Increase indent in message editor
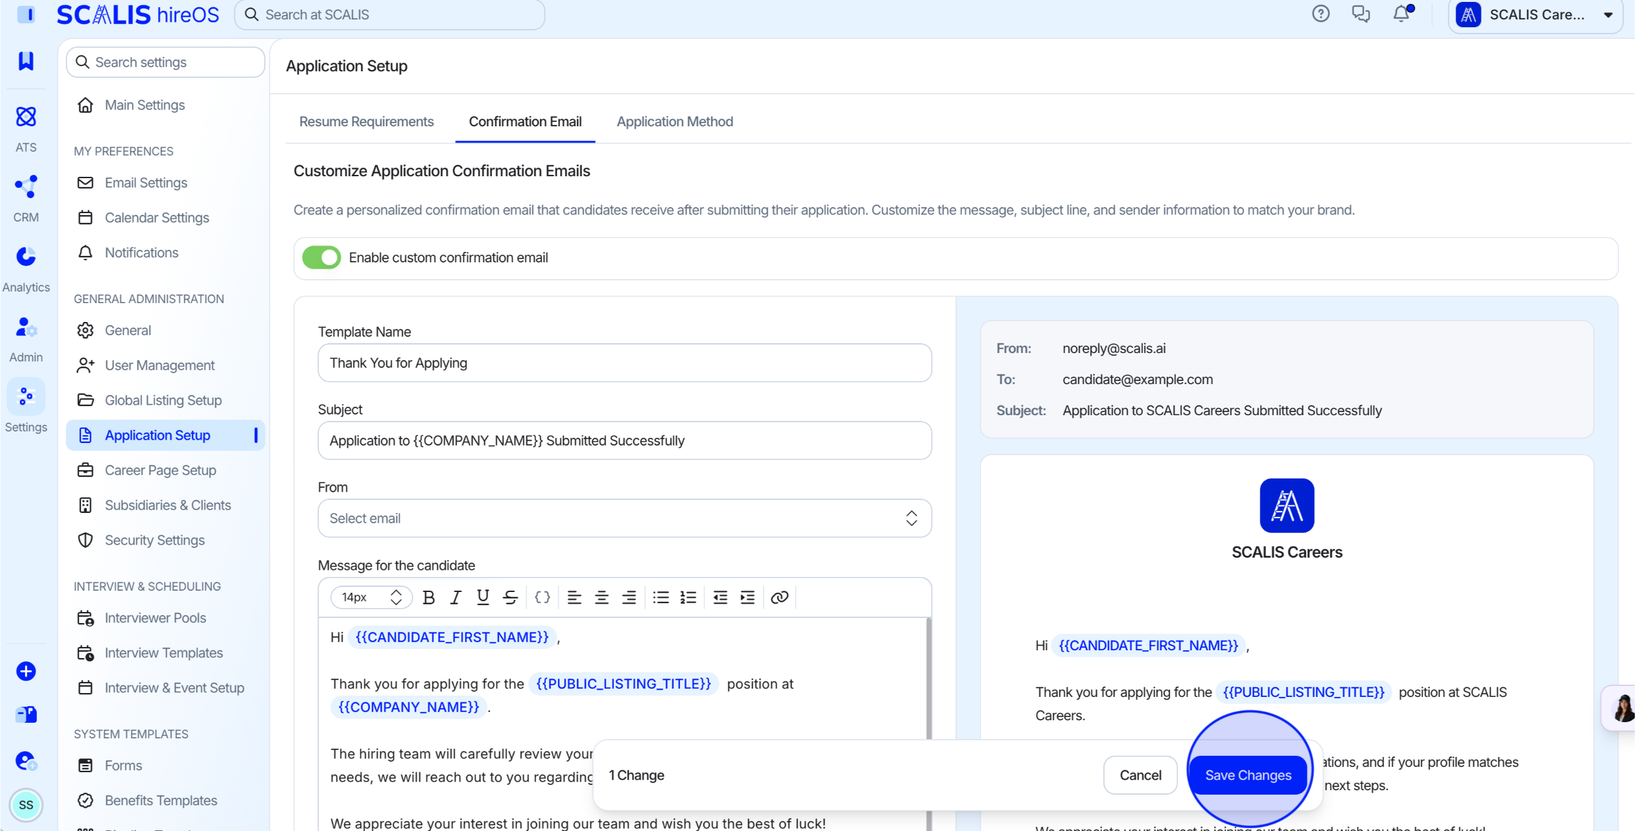Viewport: 1635px width, 831px height. coord(747,597)
